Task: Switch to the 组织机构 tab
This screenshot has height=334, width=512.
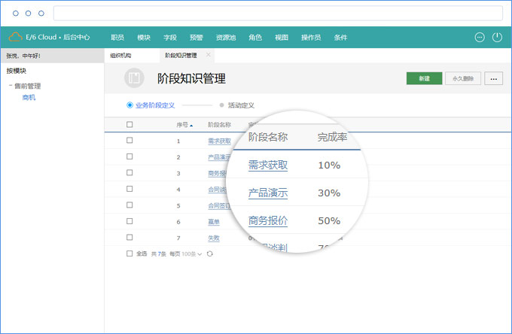Action: tap(120, 56)
